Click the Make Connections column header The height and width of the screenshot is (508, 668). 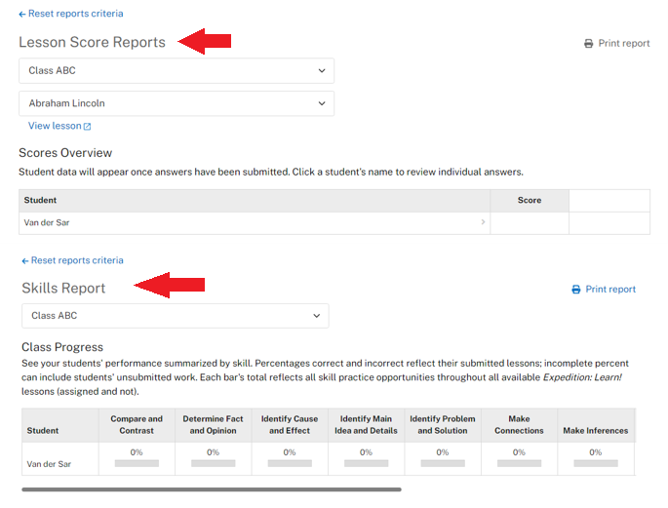tap(519, 424)
